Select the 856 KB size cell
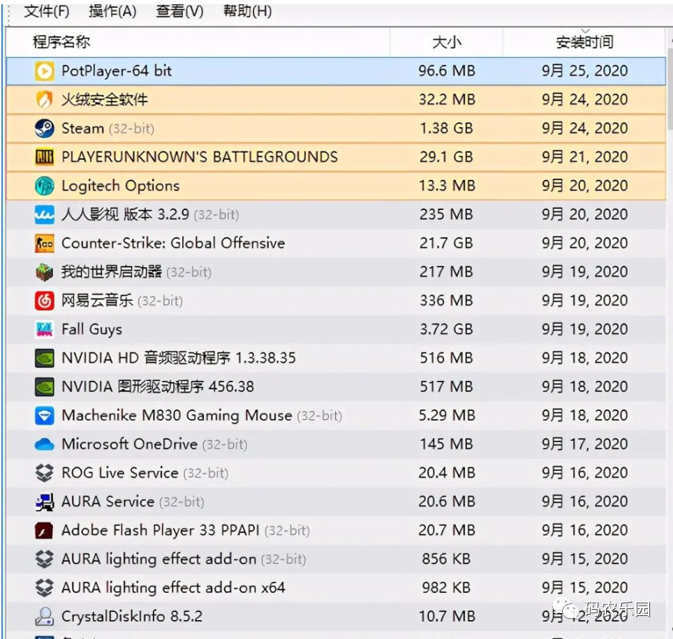 [446, 559]
